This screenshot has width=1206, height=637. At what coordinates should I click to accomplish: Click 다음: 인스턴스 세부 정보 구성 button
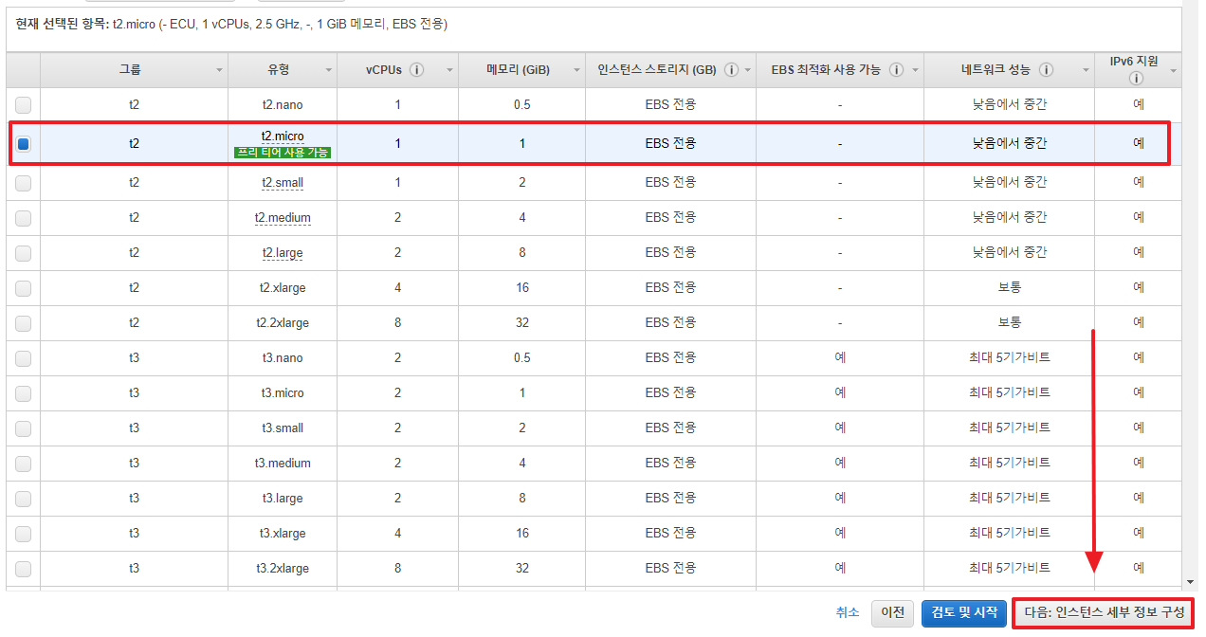tap(1105, 613)
